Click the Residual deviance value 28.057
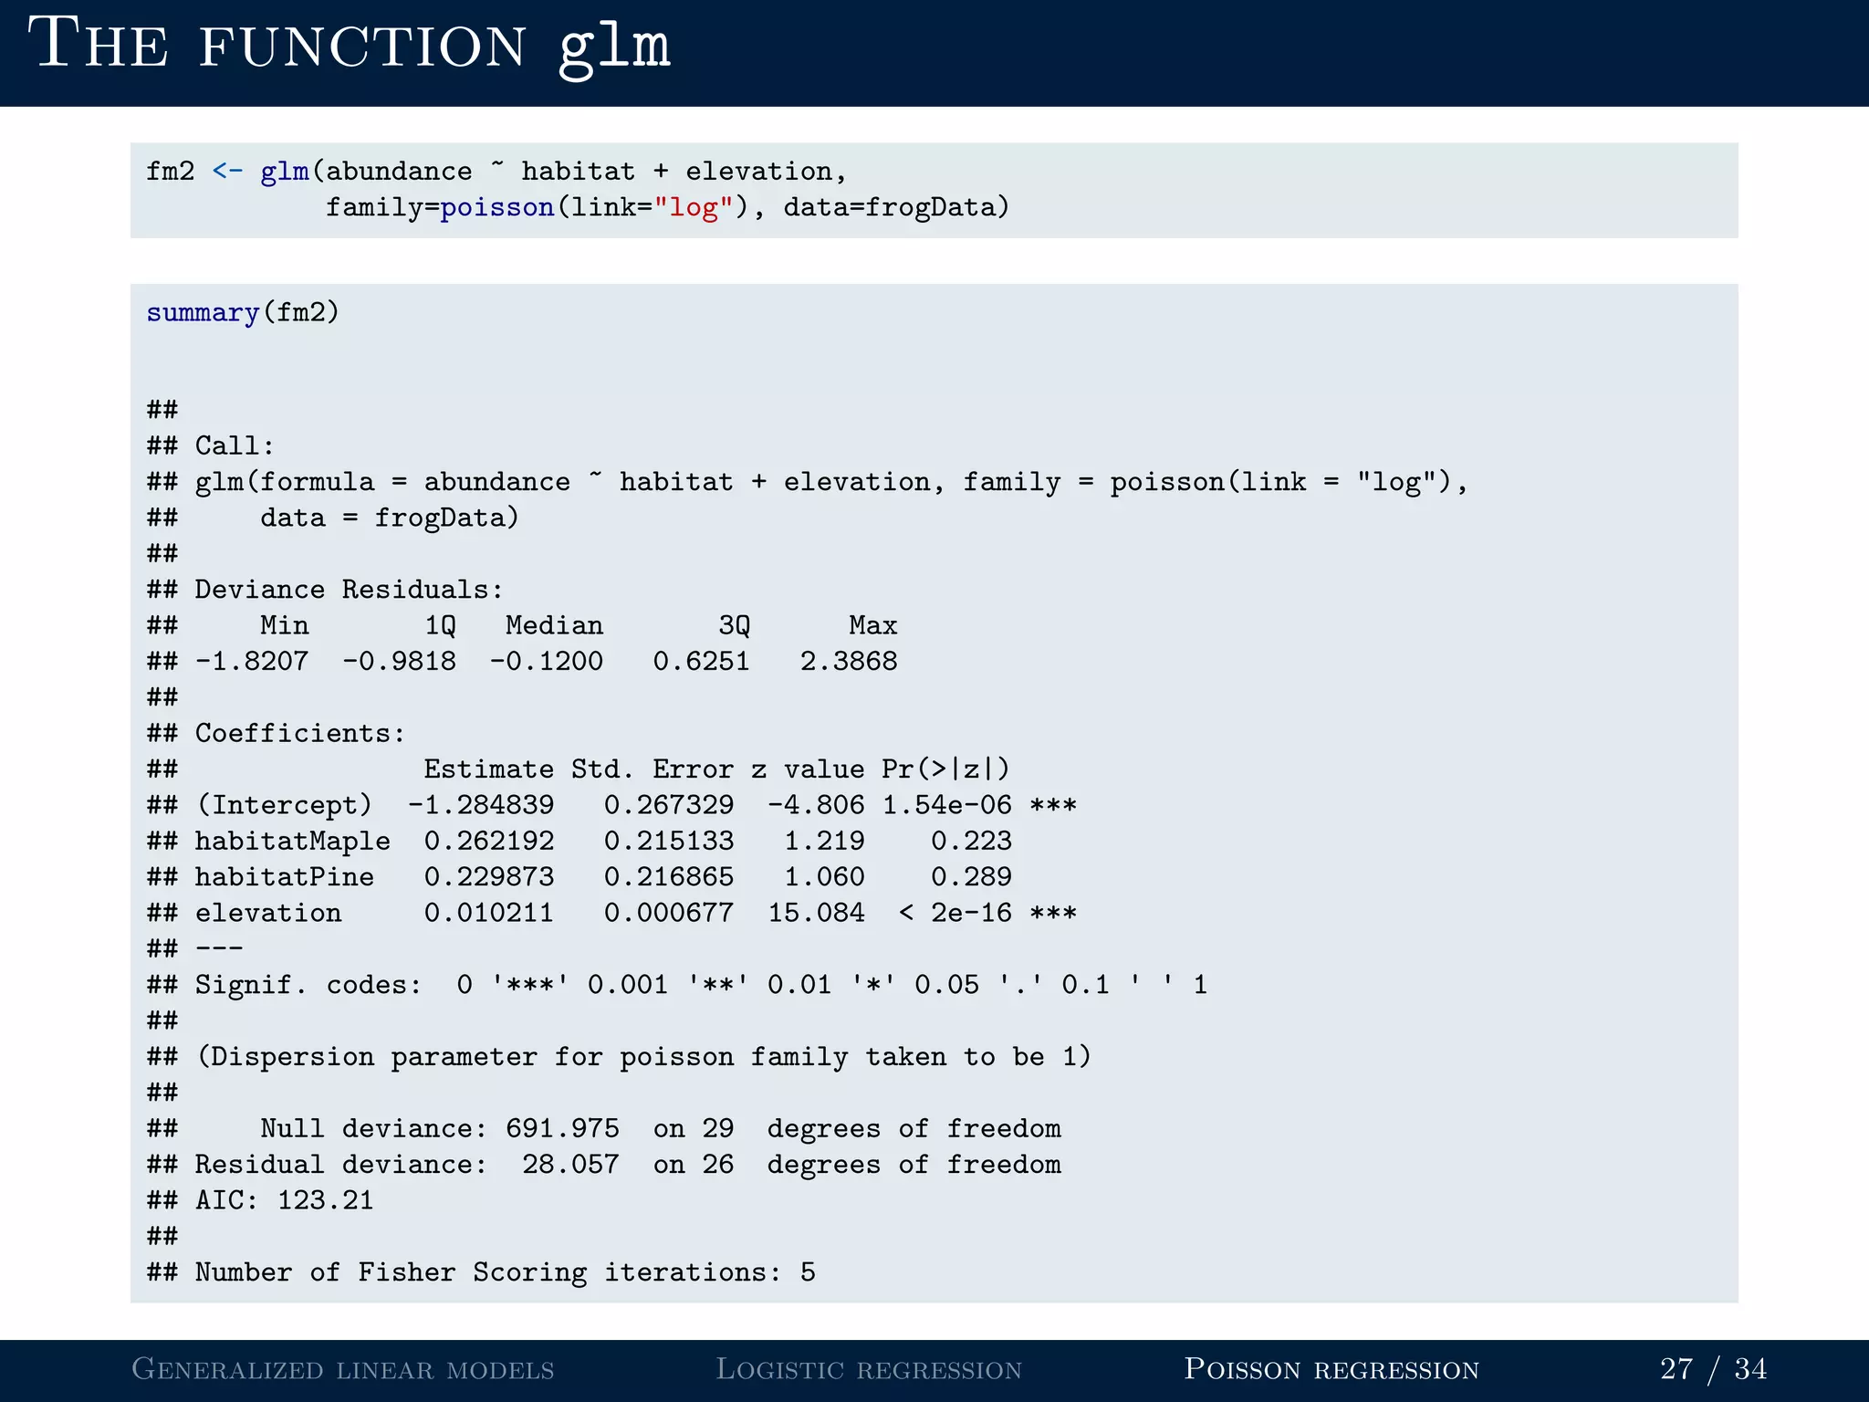Image resolution: width=1869 pixels, height=1402 pixels. click(x=570, y=1165)
